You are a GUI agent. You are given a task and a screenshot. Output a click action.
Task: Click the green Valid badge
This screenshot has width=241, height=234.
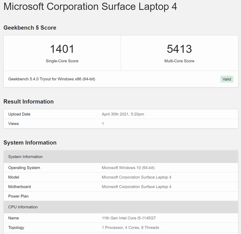[227, 79]
